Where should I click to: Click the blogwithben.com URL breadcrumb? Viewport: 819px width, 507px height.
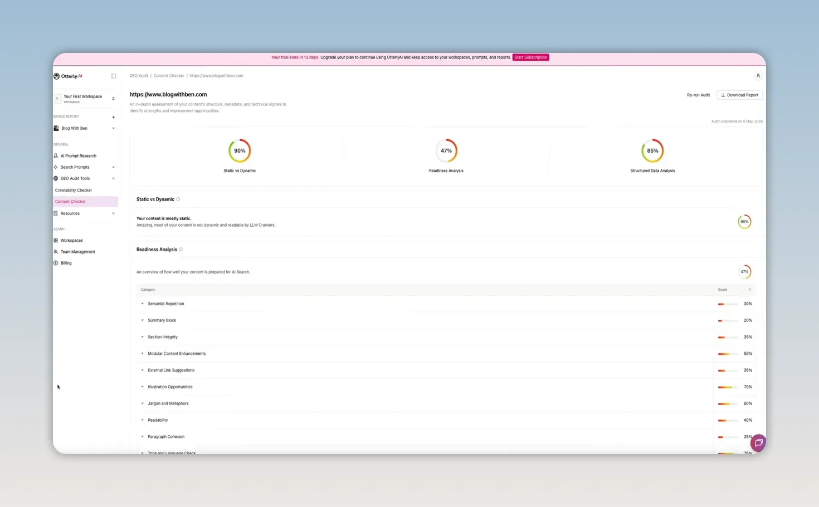click(x=216, y=76)
